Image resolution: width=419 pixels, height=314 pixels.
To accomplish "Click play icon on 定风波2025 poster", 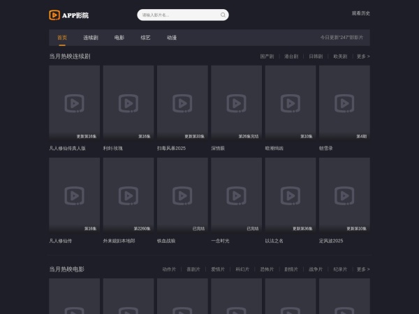I will pyautogui.click(x=344, y=195).
